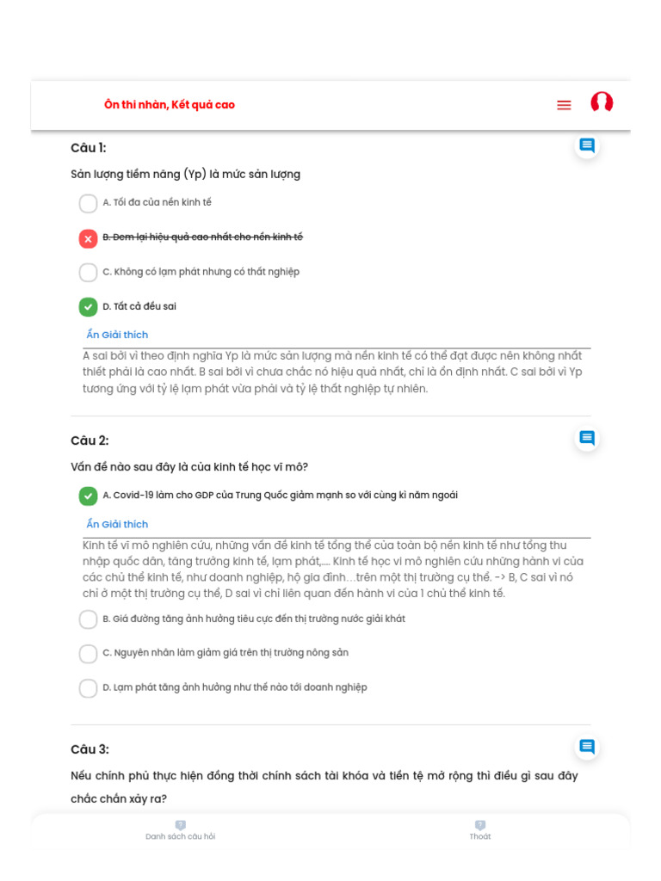The image size is (661, 881).
Task: Click the red user profile avatar
Action: 602,103
